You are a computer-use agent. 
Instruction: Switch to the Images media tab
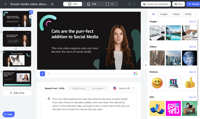click(x=164, y=14)
